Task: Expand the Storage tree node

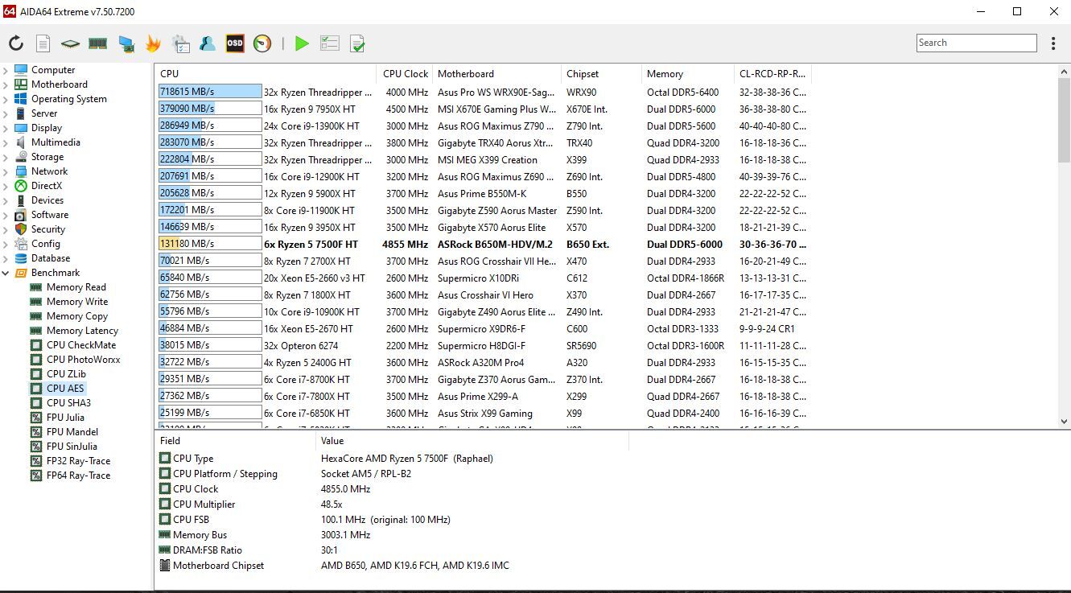Action: point(6,157)
